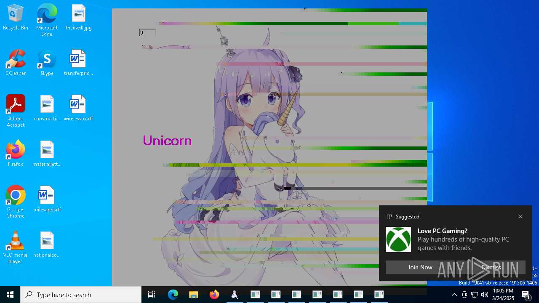This screenshot has height=303, width=539.
Task: Click the 'Suggested' notification header
Action: [407, 216]
